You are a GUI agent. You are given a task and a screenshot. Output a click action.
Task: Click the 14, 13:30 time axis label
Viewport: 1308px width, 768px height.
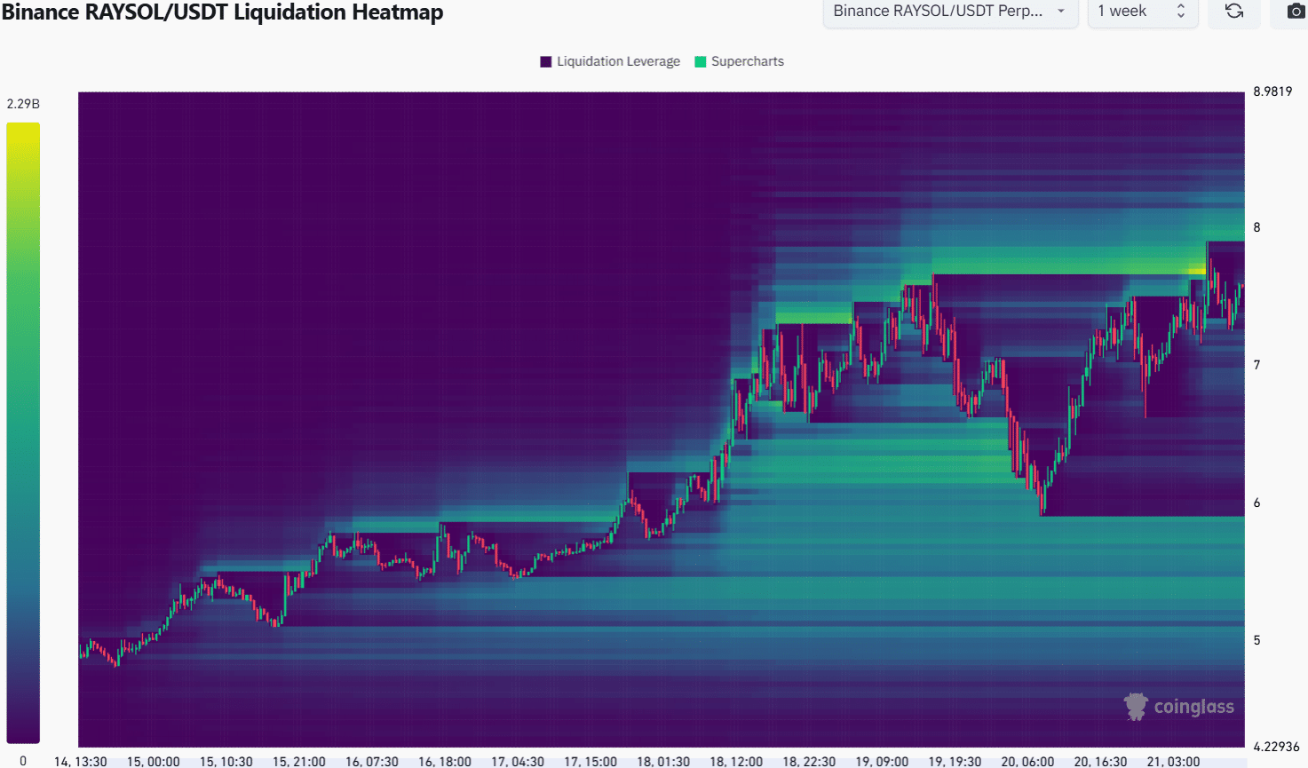[81, 762]
